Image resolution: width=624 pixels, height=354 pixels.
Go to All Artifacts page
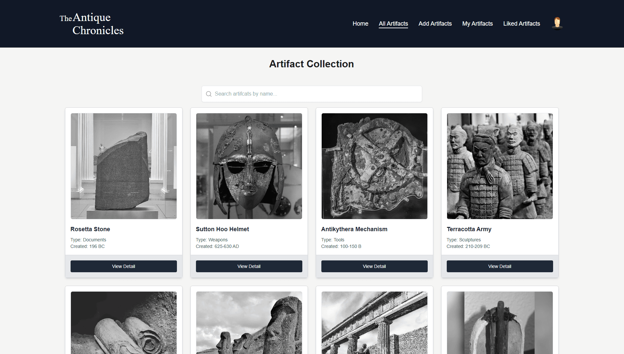point(393,24)
